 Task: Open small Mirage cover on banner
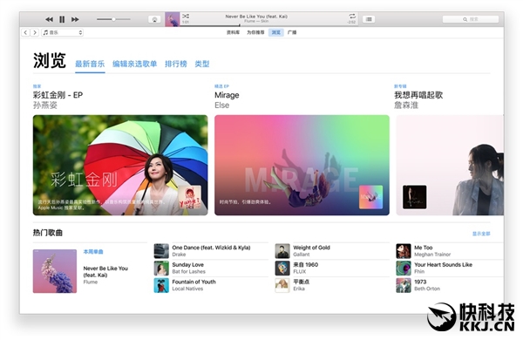tap(371, 197)
